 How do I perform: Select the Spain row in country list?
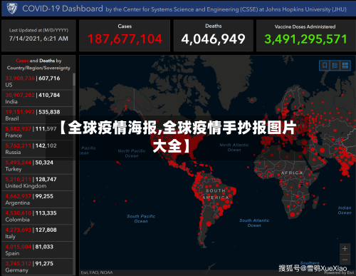coord(37,250)
